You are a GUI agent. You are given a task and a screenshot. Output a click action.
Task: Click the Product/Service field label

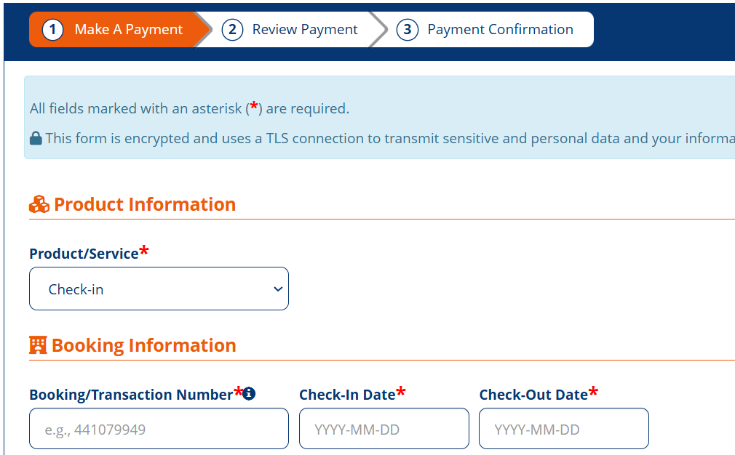pyautogui.click(x=84, y=254)
